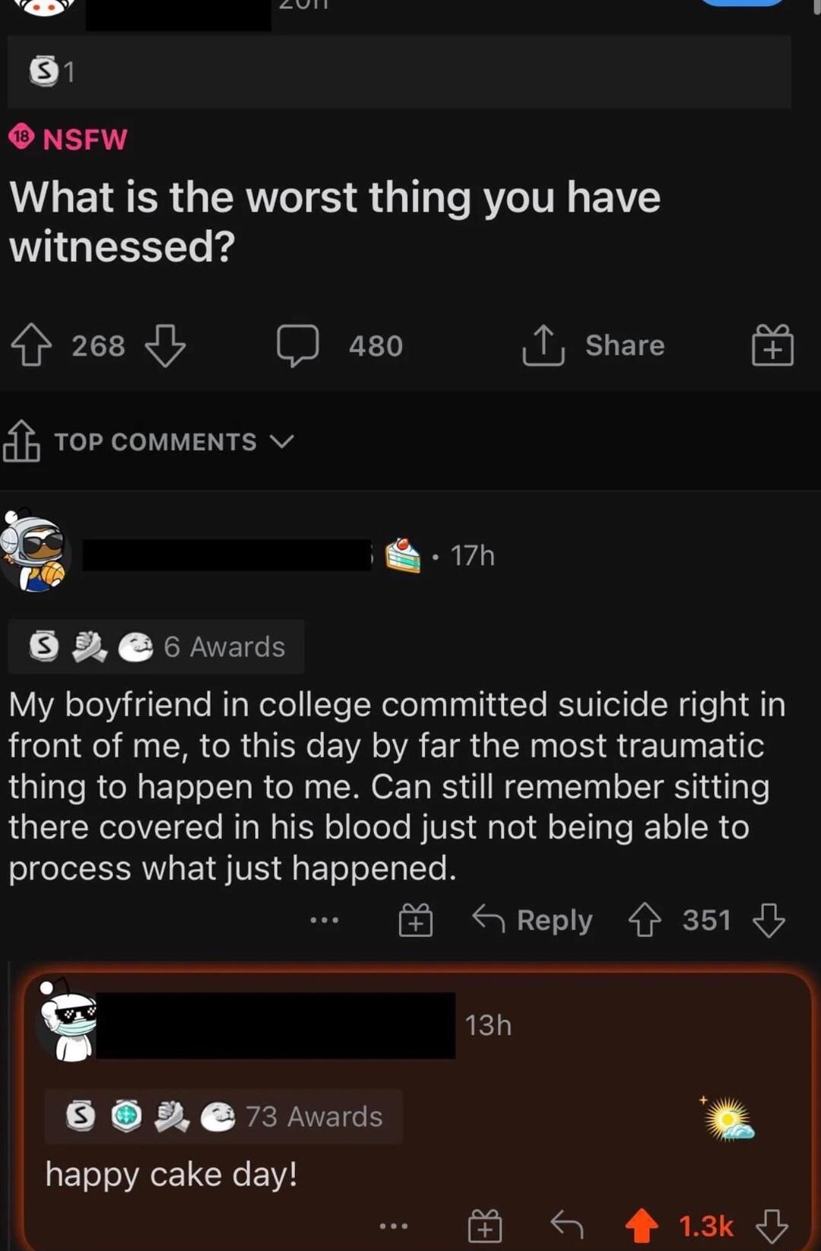821x1251 pixels.
Task: Give an award to the post
Action: point(772,346)
